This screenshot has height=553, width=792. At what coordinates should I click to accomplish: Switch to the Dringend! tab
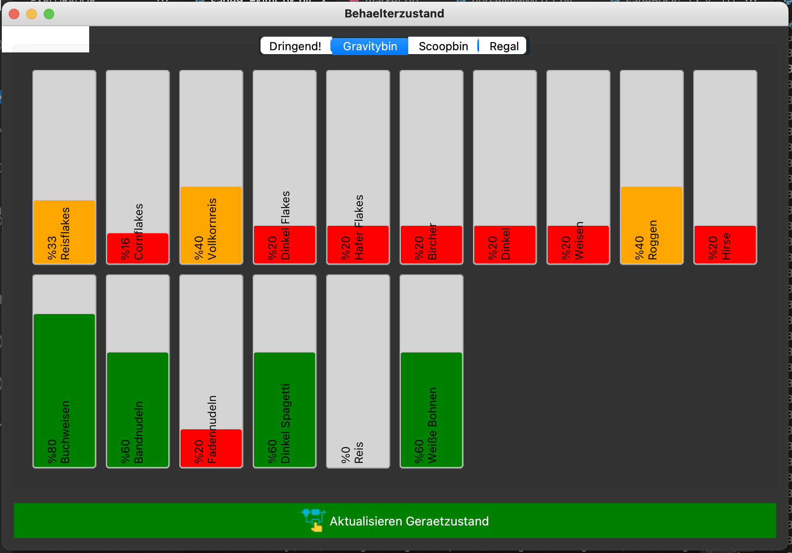pyautogui.click(x=295, y=46)
